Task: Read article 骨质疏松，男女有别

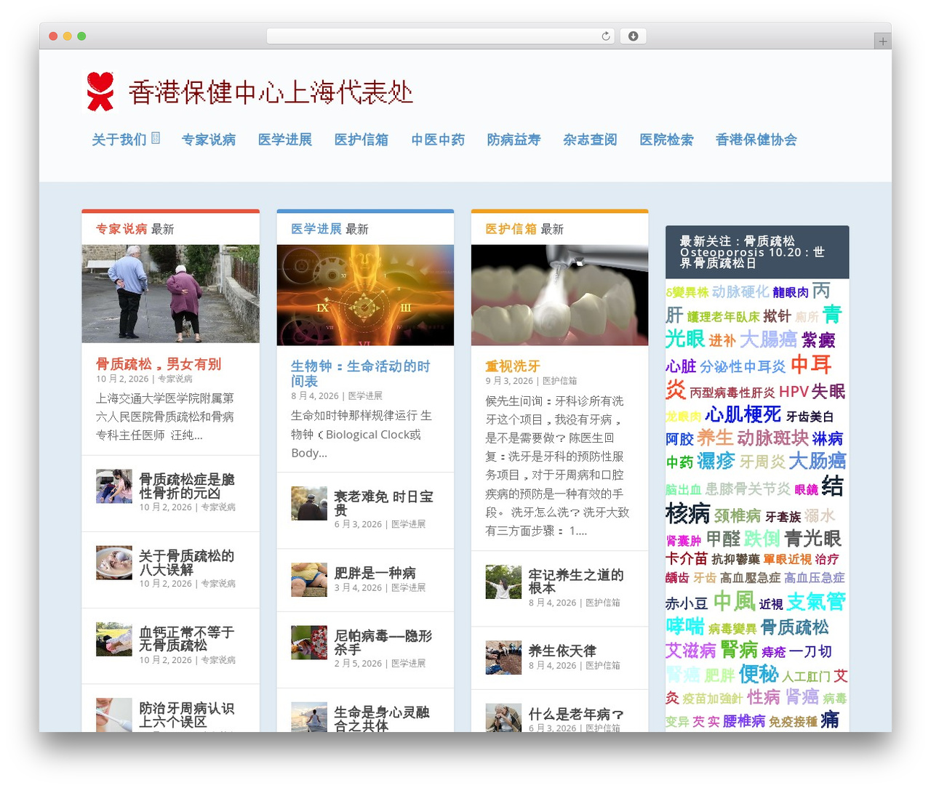Action: pyautogui.click(x=159, y=364)
